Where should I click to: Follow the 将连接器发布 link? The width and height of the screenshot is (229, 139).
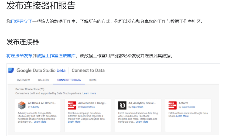(x=19, y=56)
